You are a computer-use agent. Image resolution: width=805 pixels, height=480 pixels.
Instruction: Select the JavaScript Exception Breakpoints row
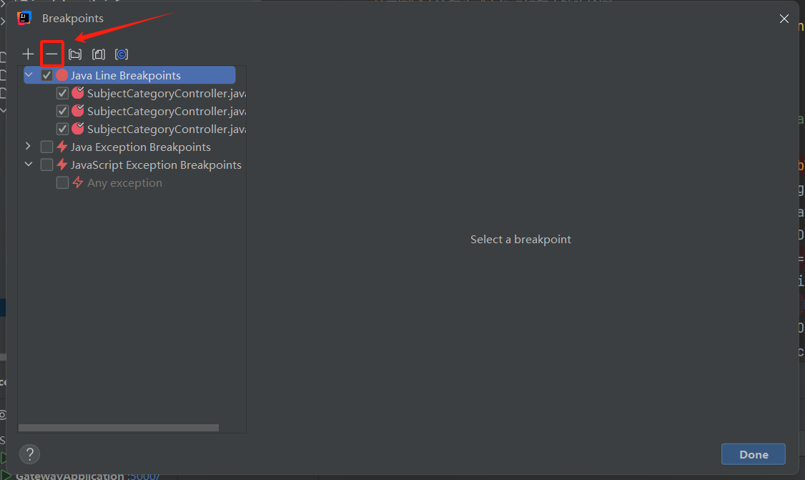156,165
